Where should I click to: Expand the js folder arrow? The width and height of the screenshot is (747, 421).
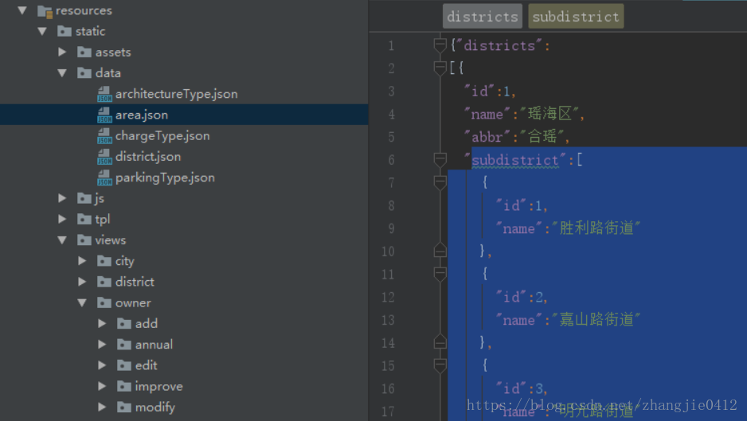click(x=62, y=197)
